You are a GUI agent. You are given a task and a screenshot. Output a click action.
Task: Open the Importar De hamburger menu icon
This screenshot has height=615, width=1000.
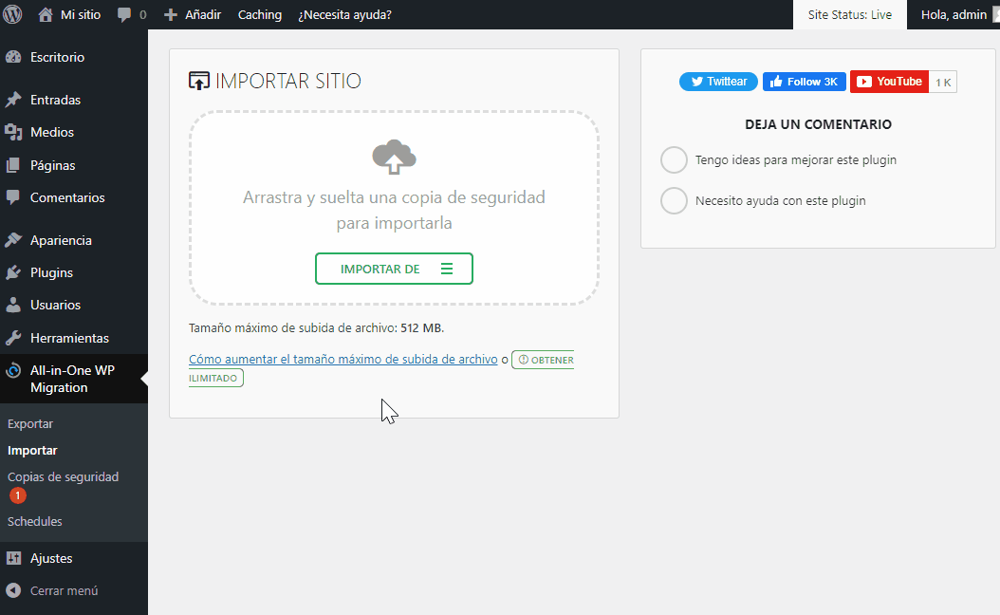447,269
